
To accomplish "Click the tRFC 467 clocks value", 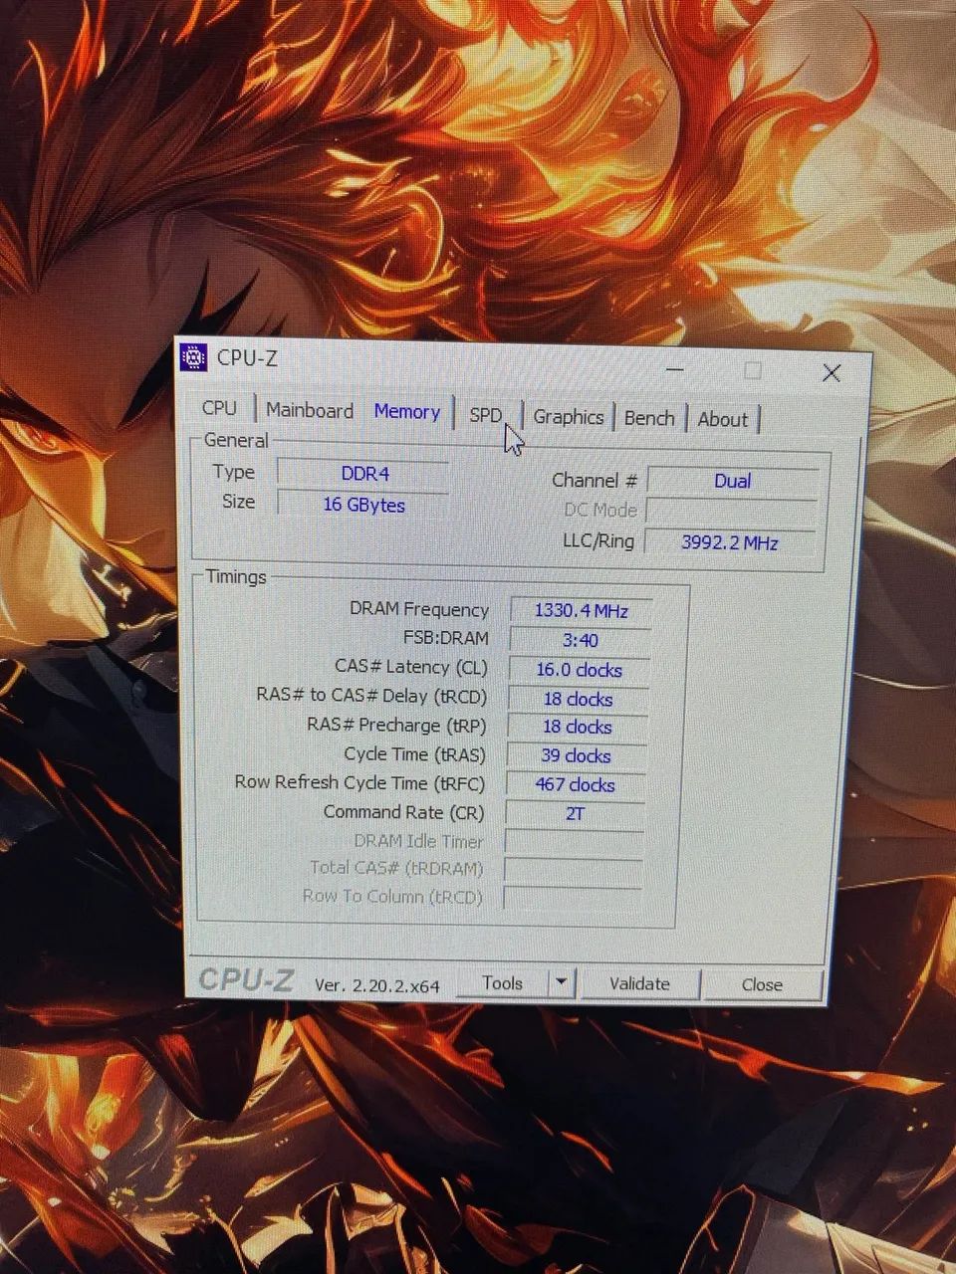I will [576, 785].
